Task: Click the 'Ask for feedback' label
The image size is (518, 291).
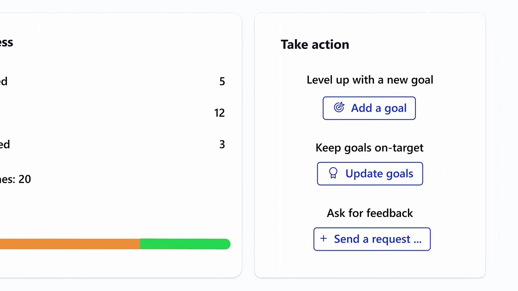Action: (x=370, y=213)
